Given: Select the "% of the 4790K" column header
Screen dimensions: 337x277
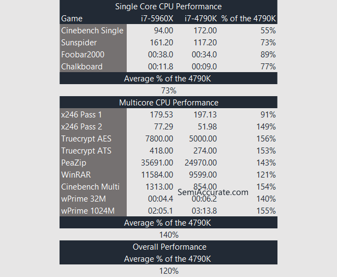Looking at the screenshot, I should pos(249,19).
